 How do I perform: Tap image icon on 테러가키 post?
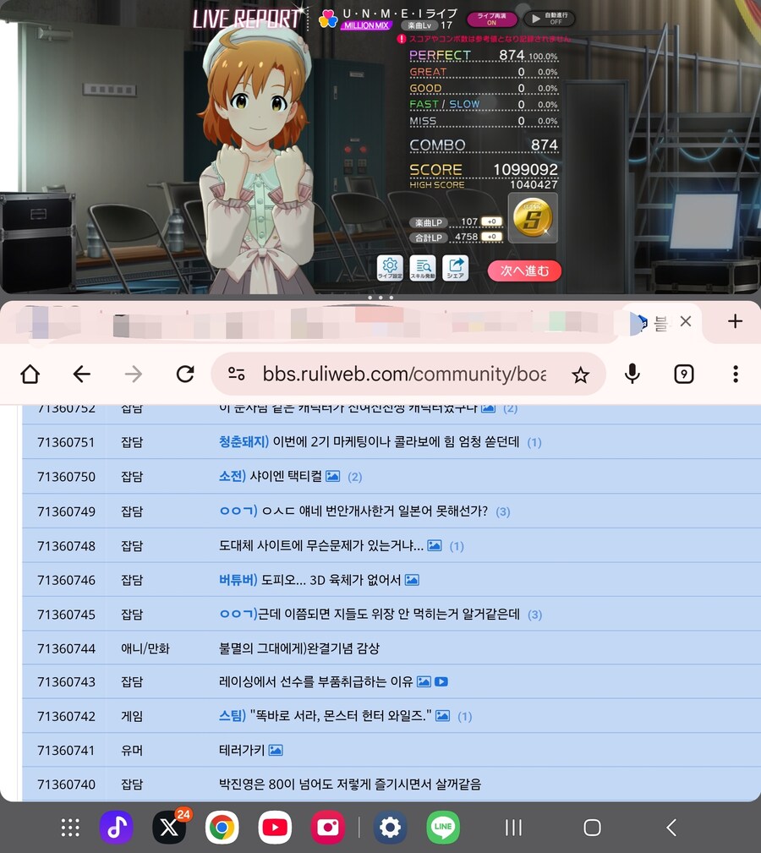pyautogui.click(x=276, y=750)
